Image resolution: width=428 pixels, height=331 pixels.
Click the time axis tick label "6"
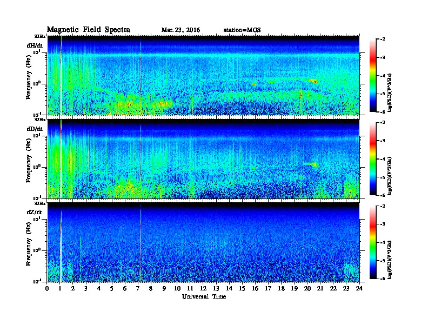(125, 288)
